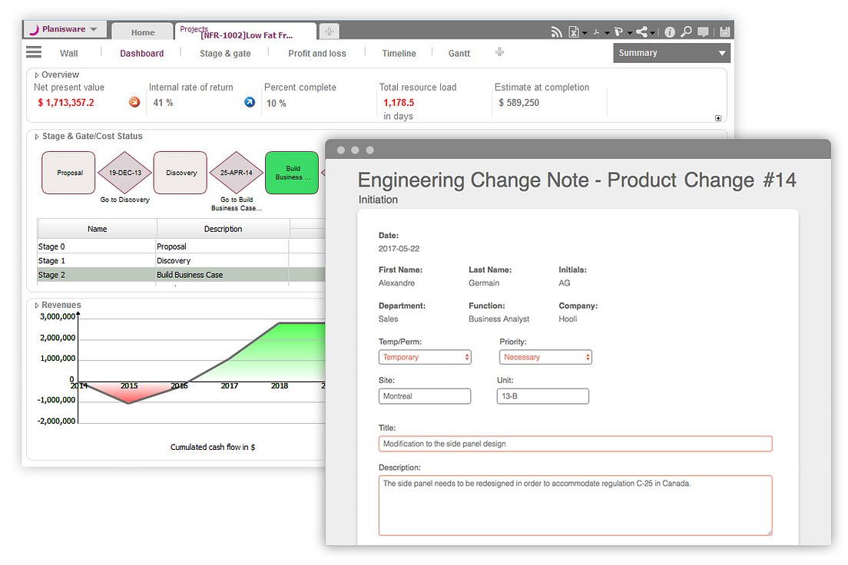
Task: Click the RSS feed icon
Action: (555, 31)
